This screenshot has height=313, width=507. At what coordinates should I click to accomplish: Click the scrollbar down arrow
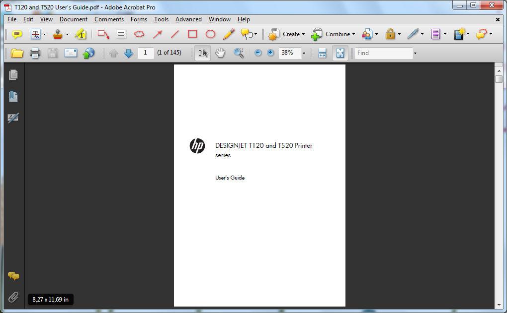(x=499, y=304)
